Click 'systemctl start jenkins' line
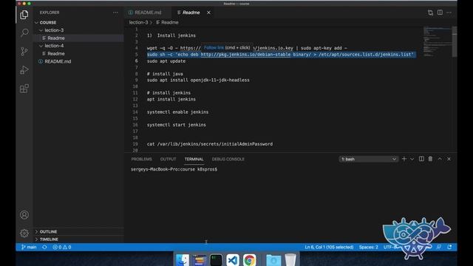473x266 pixels. pyautogui.click(x=176, y=125)
